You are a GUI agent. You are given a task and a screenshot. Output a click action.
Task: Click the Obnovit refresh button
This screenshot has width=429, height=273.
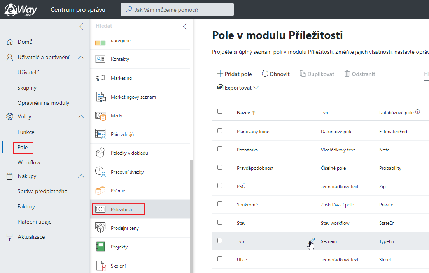[x=275, y=74]
